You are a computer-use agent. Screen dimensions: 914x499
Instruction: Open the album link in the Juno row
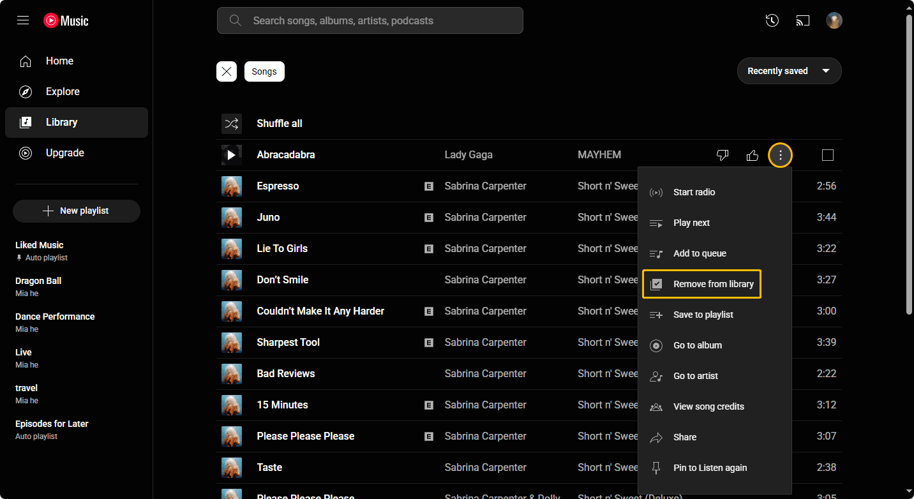608,218
